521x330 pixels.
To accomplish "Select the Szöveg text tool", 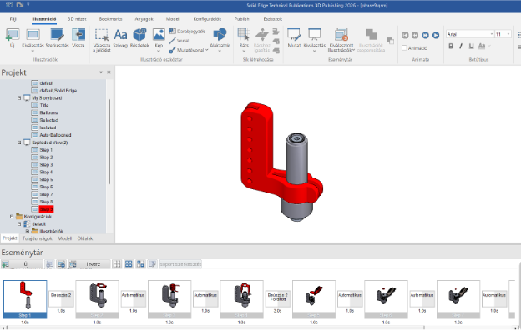I will click(x=120, y=37).
